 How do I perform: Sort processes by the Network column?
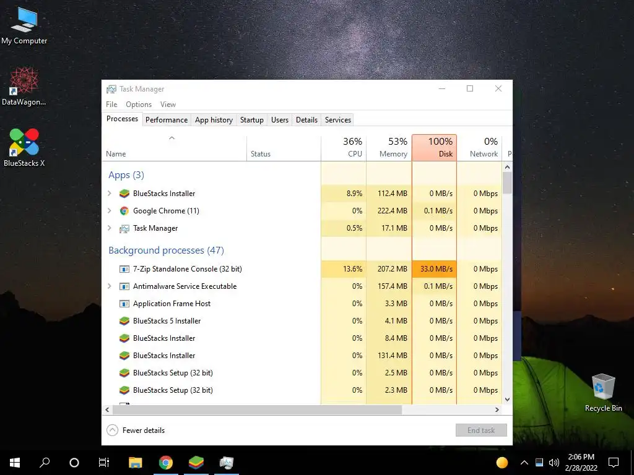(x=480, y=148)
